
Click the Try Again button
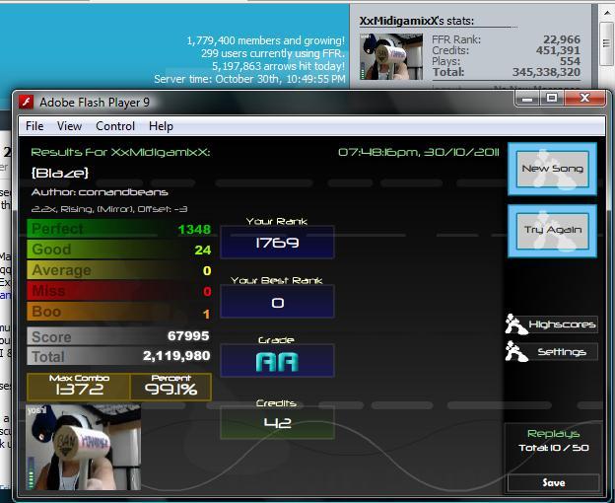552,231
